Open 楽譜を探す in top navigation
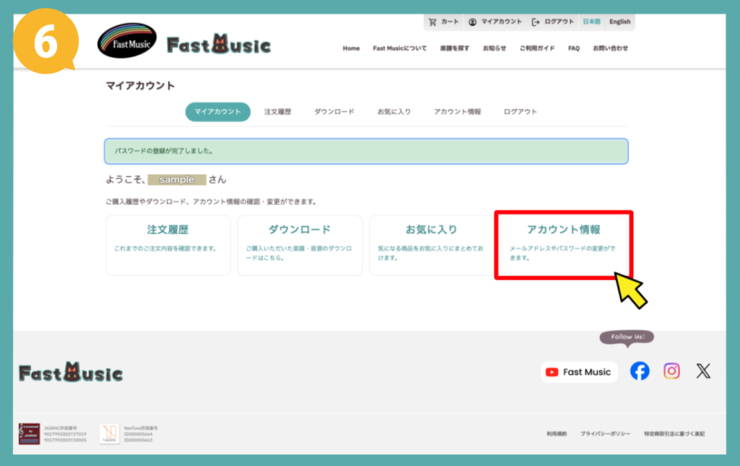Viewport: 740px width, 466px height. [455, 48]
